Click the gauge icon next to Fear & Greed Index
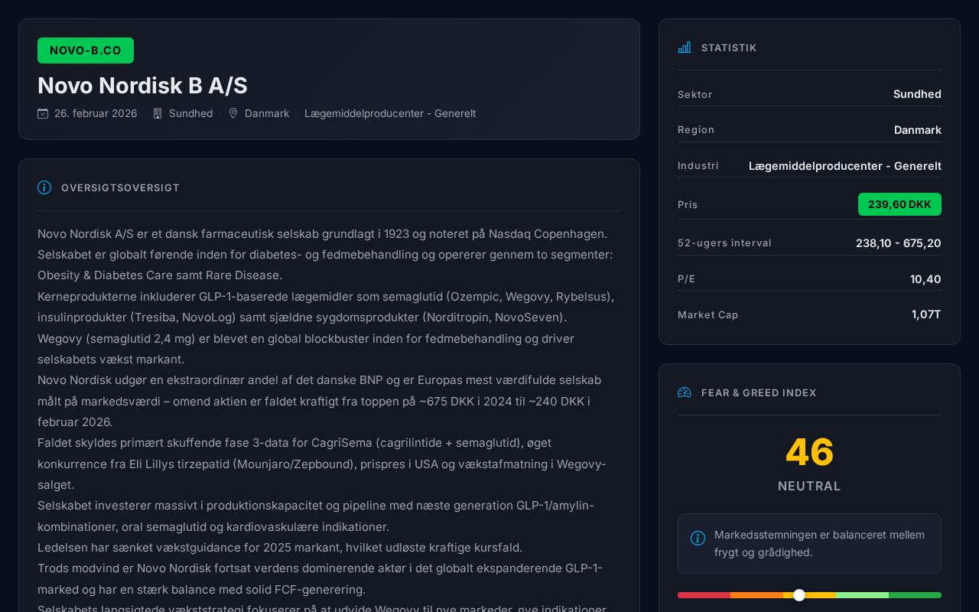The width and height of the screenshot is (979, 612). tap(684, 392)
